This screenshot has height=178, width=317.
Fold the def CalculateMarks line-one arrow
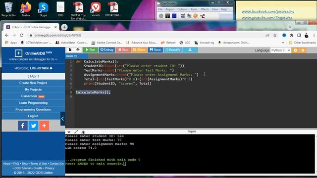click(73, 61)
